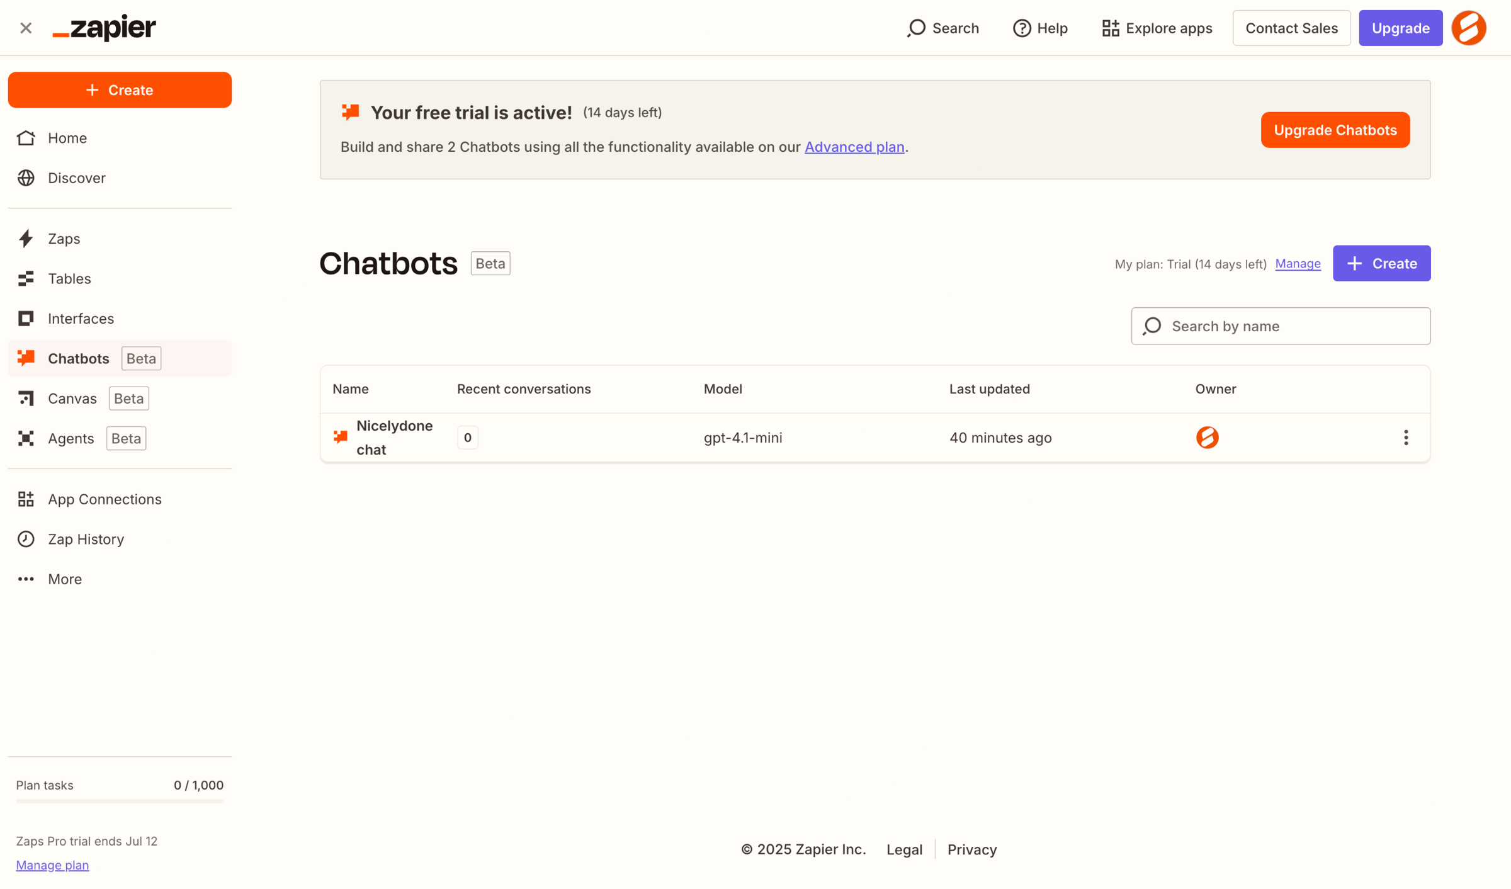Open Zaps in the sidebar

click(x=120, y=239)
